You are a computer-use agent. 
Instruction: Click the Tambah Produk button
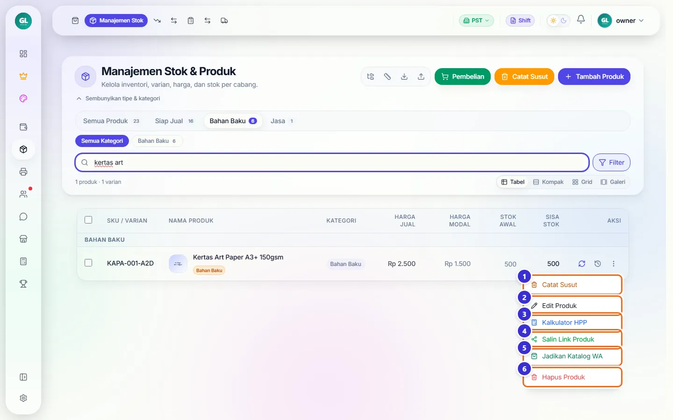pyautogui.click(x=594, y=77)
